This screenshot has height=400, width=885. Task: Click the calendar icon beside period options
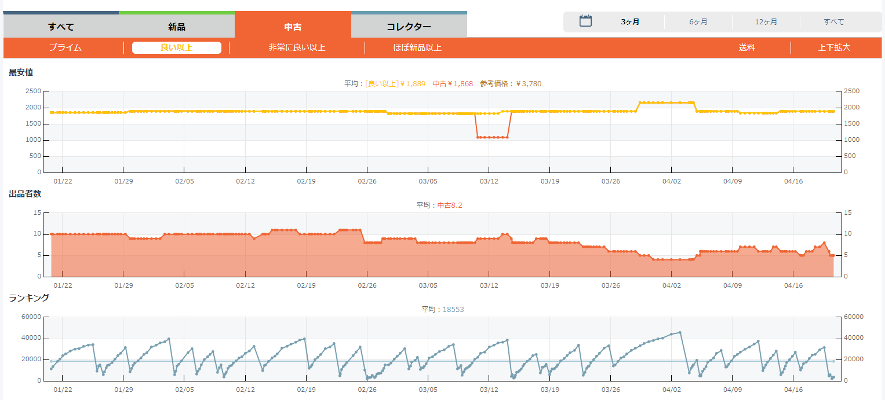(x=585, y=21)
